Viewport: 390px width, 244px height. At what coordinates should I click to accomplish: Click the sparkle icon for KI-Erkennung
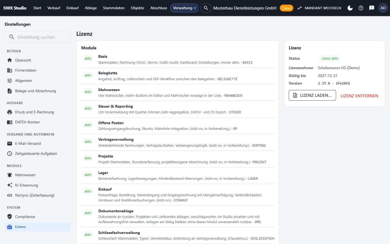pyautogui.click(x=10, y=185)
